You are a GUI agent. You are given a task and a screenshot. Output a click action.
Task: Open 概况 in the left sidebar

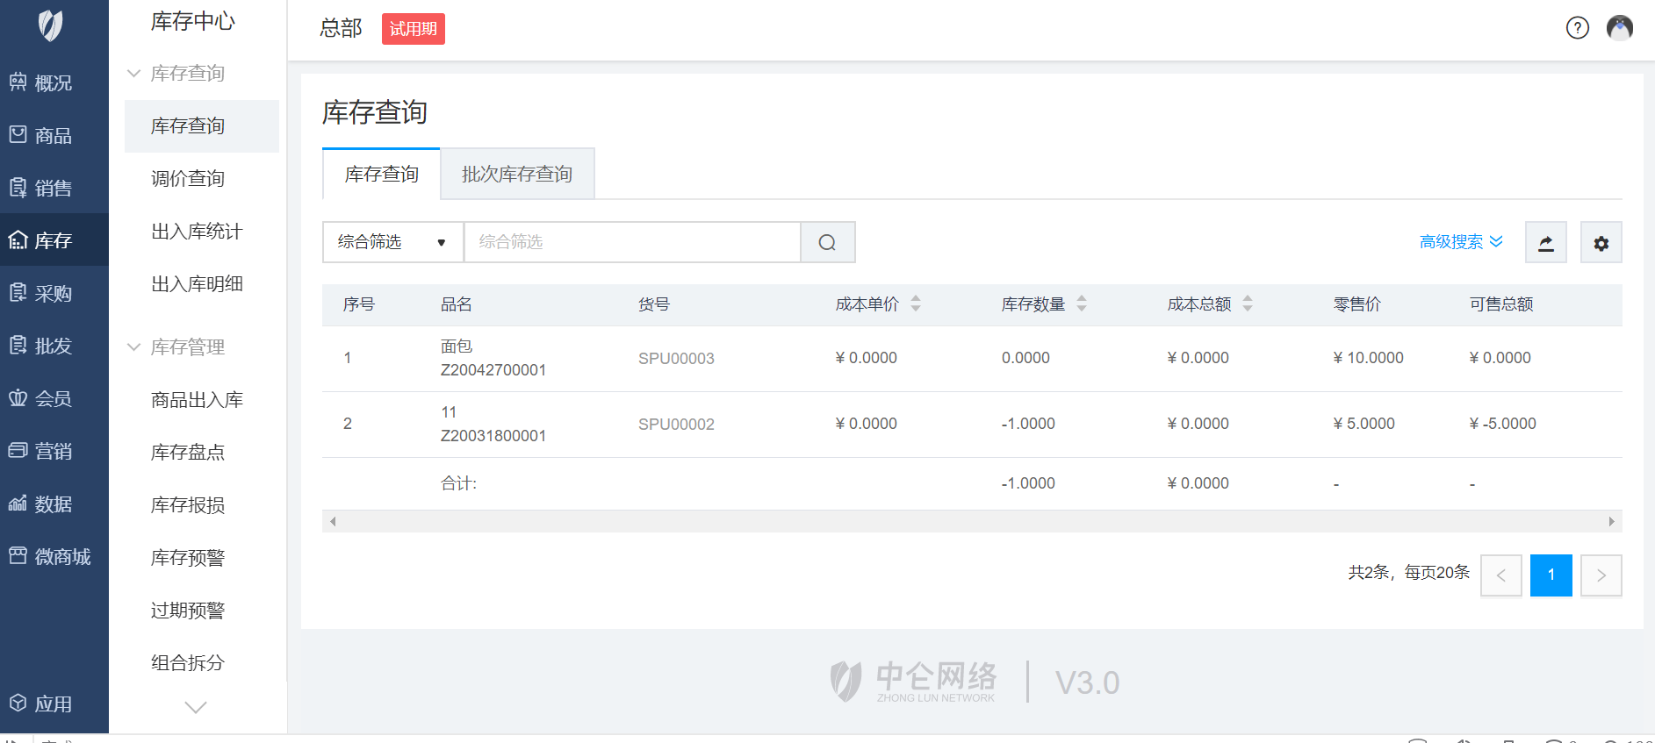[x=53, y=83]
